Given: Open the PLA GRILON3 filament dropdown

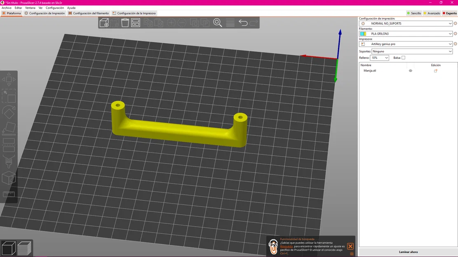Looking at the screenshot, I should point(406,33).
